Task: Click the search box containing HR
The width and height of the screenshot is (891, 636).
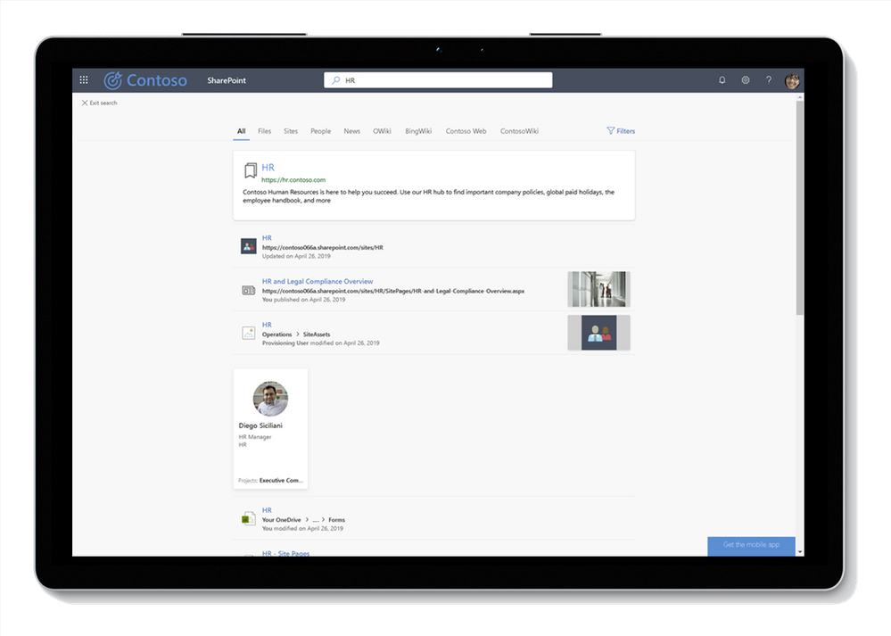Action: click(438, 80)
